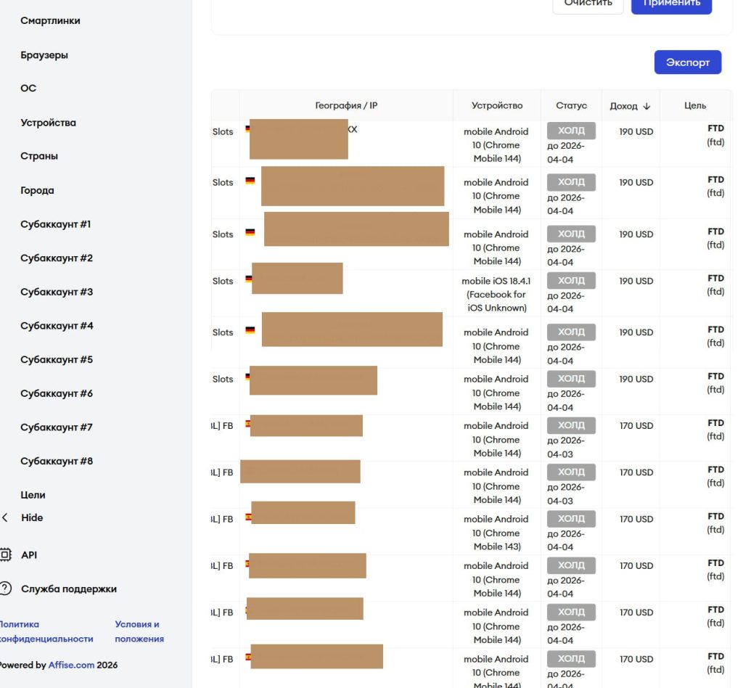Open Условия и положения link

(139, 631)
